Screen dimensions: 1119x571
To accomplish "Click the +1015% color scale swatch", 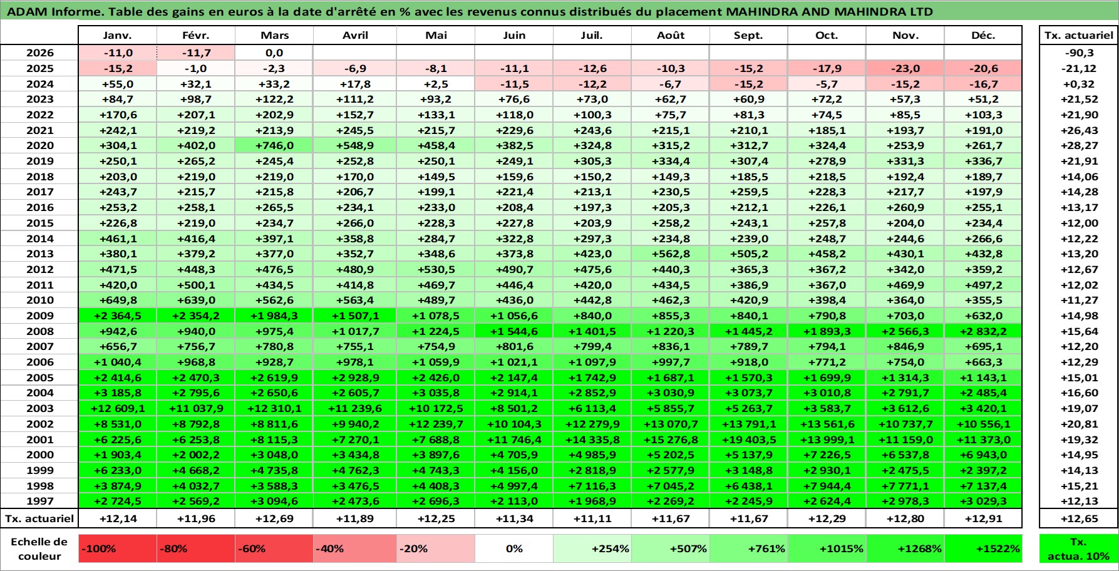I will point(827,548).
